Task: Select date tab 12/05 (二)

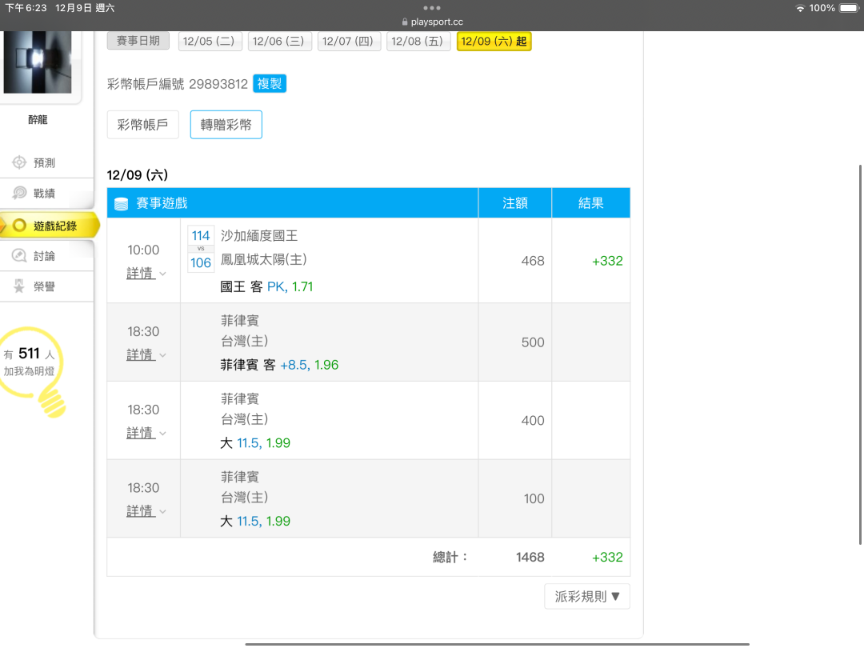Action: coord(210,42)
